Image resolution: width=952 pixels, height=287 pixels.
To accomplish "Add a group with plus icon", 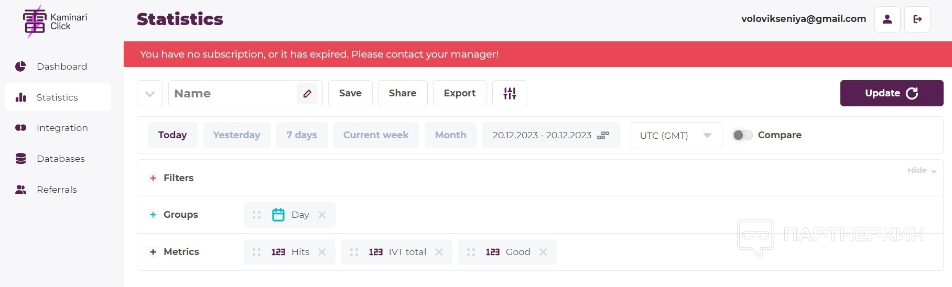I will pyautogui.click(x=153, y=215).
